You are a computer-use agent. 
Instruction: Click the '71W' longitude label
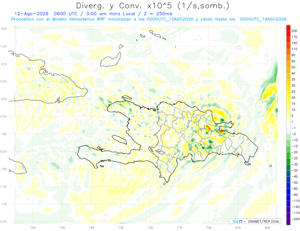(x=179, y=227)
